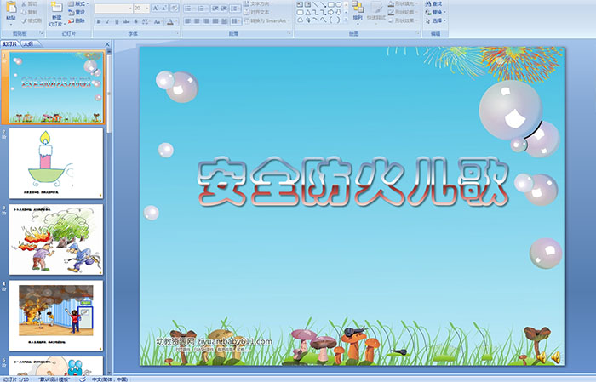Toggle text shadow formatting
The height and width of the screenshot is (382, 596).
135,21
